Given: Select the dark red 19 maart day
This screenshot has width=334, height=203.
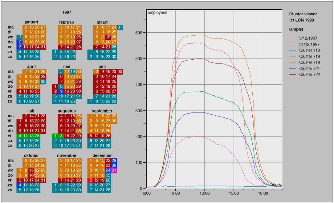Looking at the screenshot, I should (x=108, y=37).
